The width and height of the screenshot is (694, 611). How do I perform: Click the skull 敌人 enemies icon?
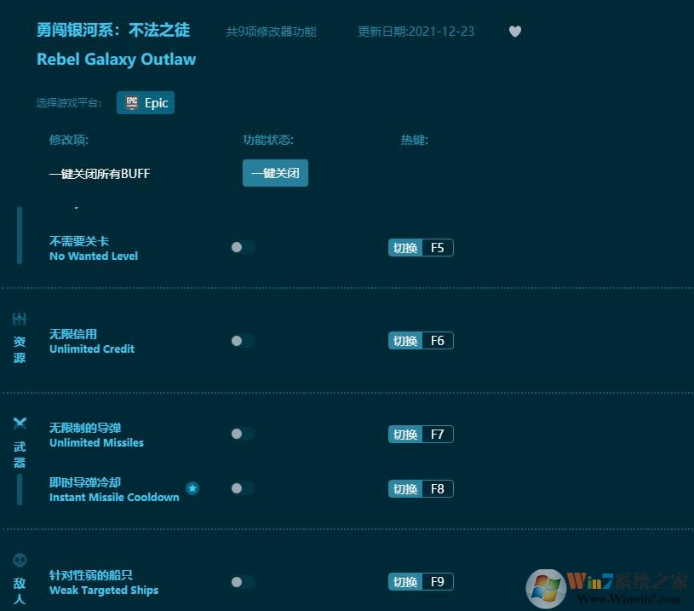(20, 561)
